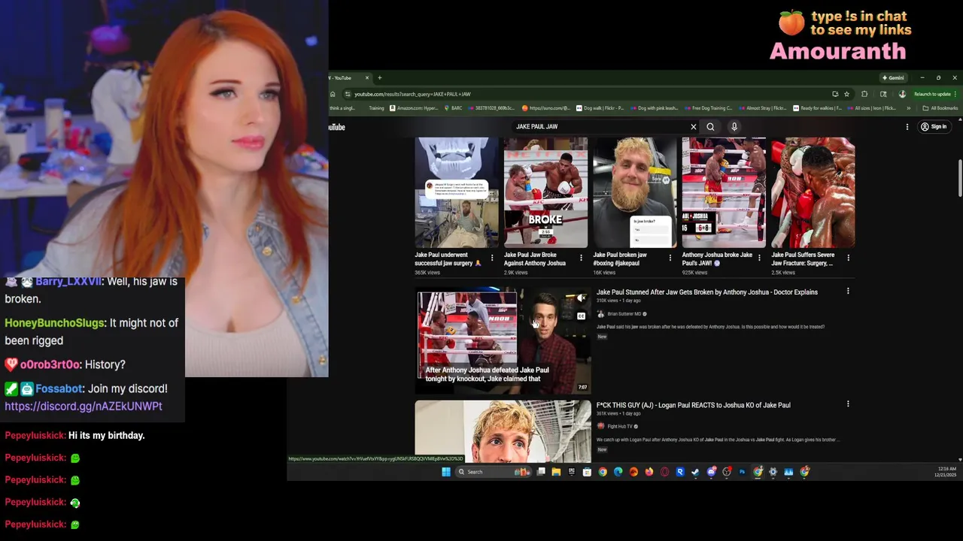This screenshot has height=541, width=963.
Task: Open Jake Paul underwent successful jaw surgery short
Action: pyautogui.click(x=457, y=193)
